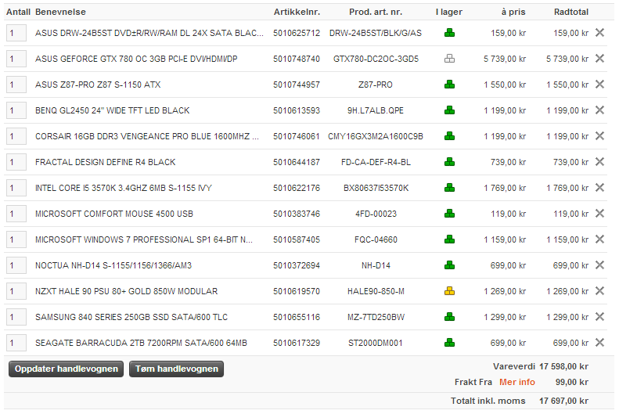This screenshot has width=619, height=414.
Task: Click the Radtotal column header
Action: click(570, 12)
